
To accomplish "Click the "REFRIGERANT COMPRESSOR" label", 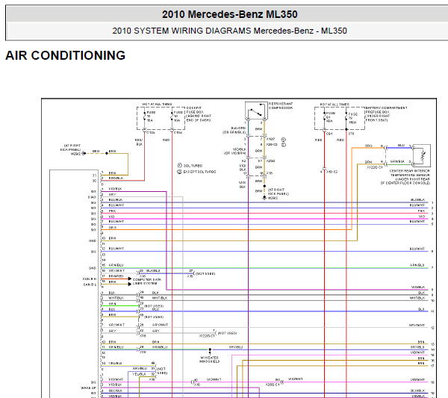I will [281, 106].
